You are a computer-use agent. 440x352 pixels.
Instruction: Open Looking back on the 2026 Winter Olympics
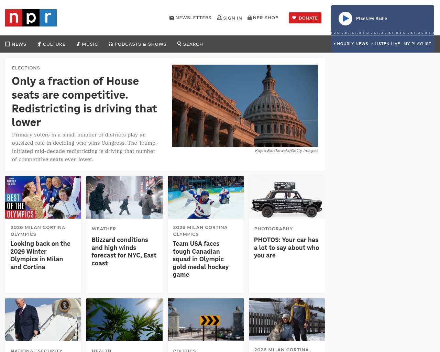click(41, 255)
